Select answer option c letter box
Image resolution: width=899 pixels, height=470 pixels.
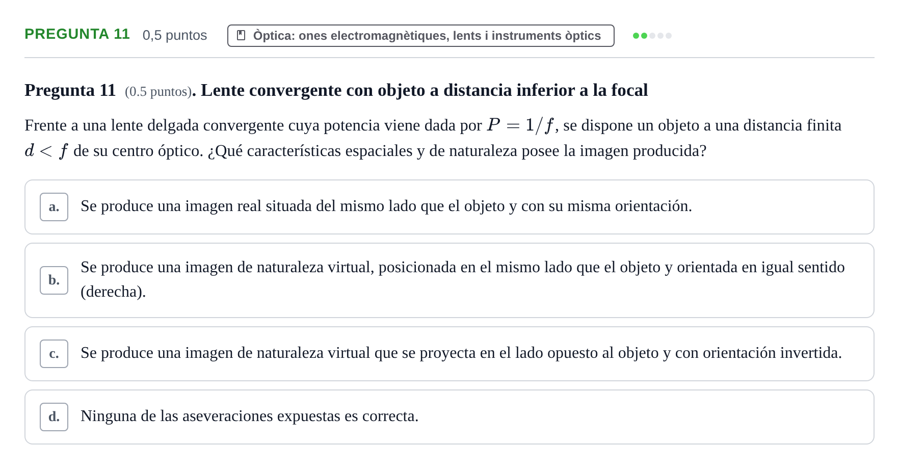coord(54,354)
